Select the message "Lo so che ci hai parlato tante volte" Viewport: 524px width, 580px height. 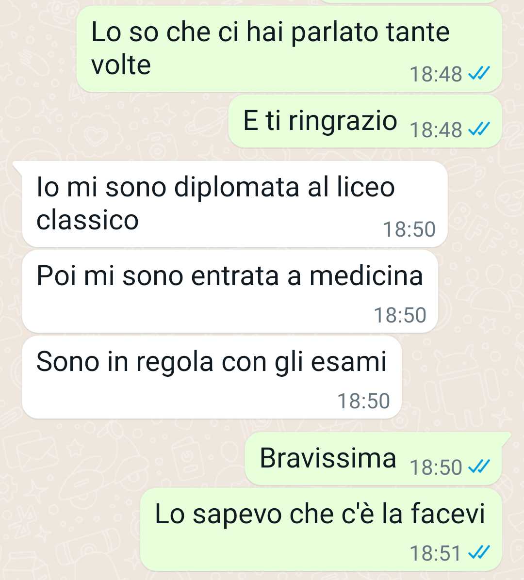pos(289,49)
